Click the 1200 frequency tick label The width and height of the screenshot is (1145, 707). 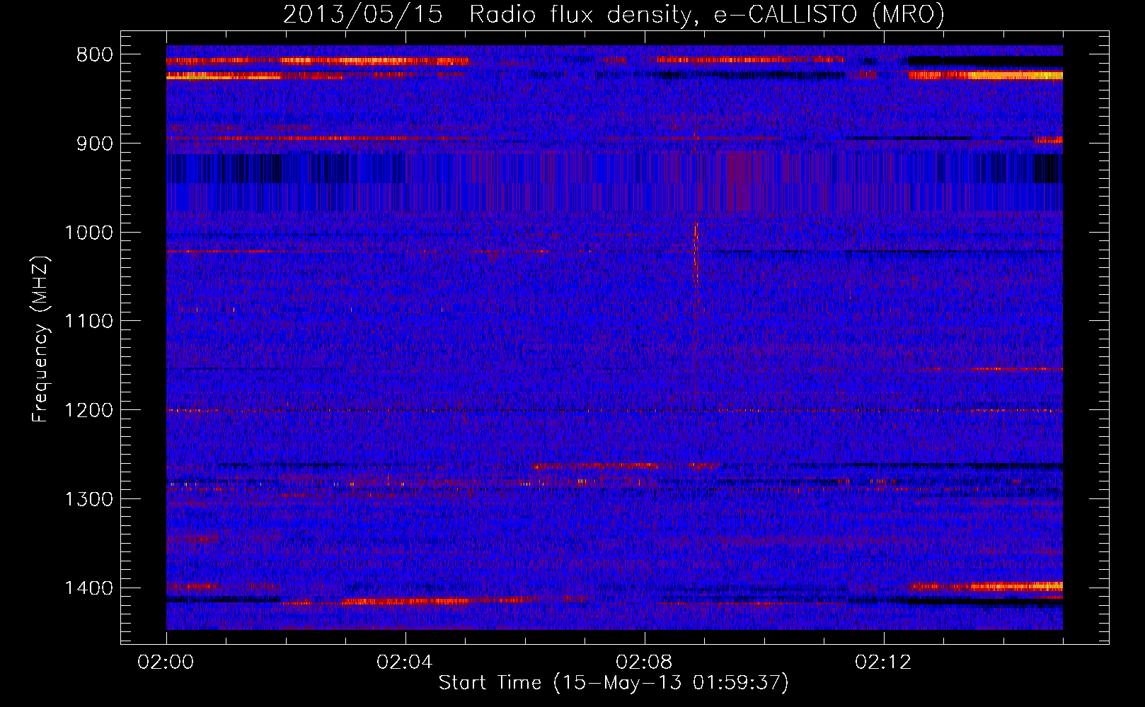[88, 411]
